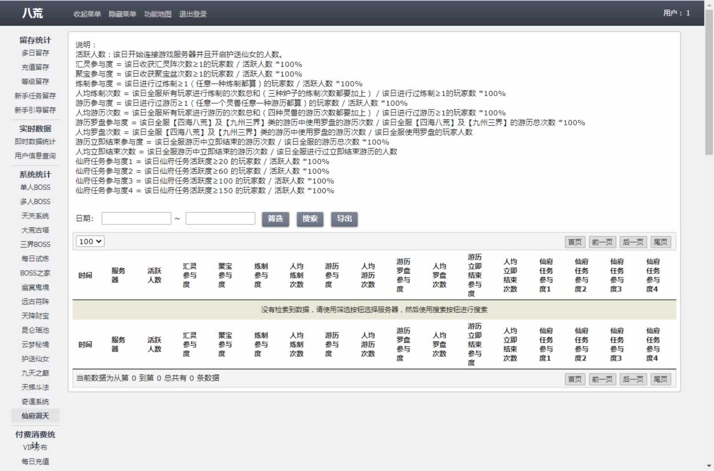Focus the start date input field
Viewport: 714px width, 471px height.
tap(137, 219)
